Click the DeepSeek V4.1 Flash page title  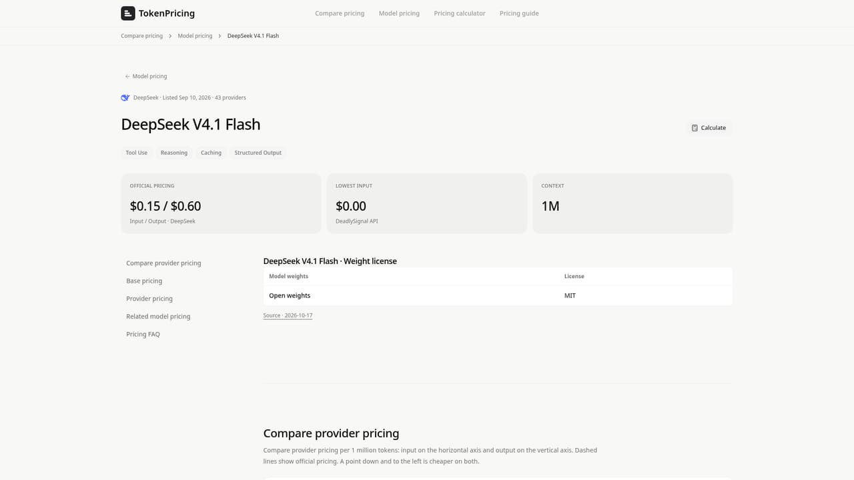(x=191, y=125)
